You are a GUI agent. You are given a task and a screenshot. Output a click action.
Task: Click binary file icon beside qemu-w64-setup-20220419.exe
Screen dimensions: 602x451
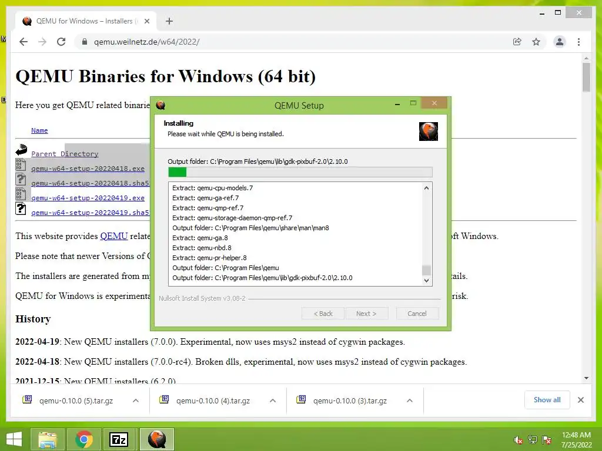[x=21, y=194]
